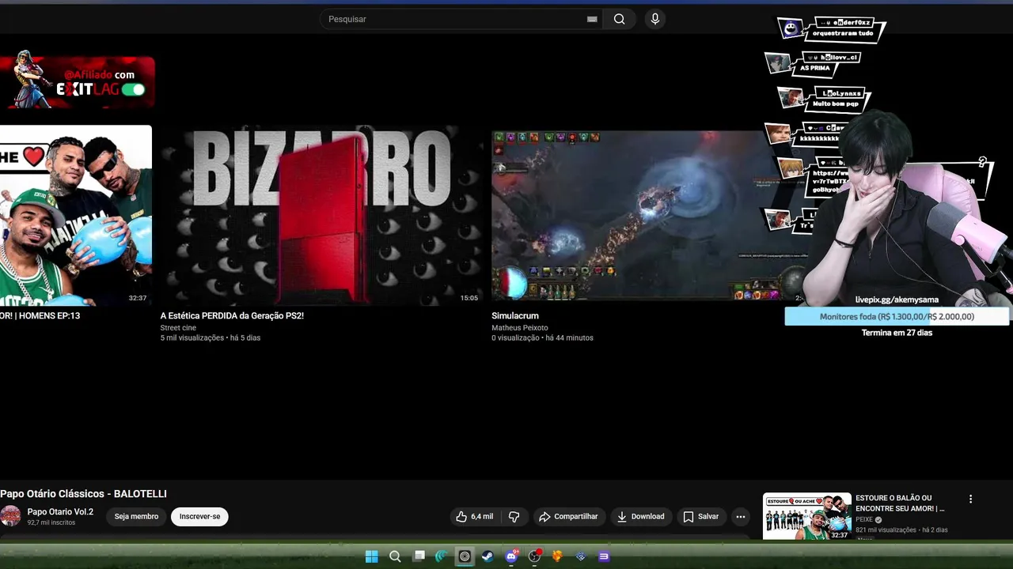
Task: Switch to the active concentric-circle taskbar app
Action: tap(465, 556)
